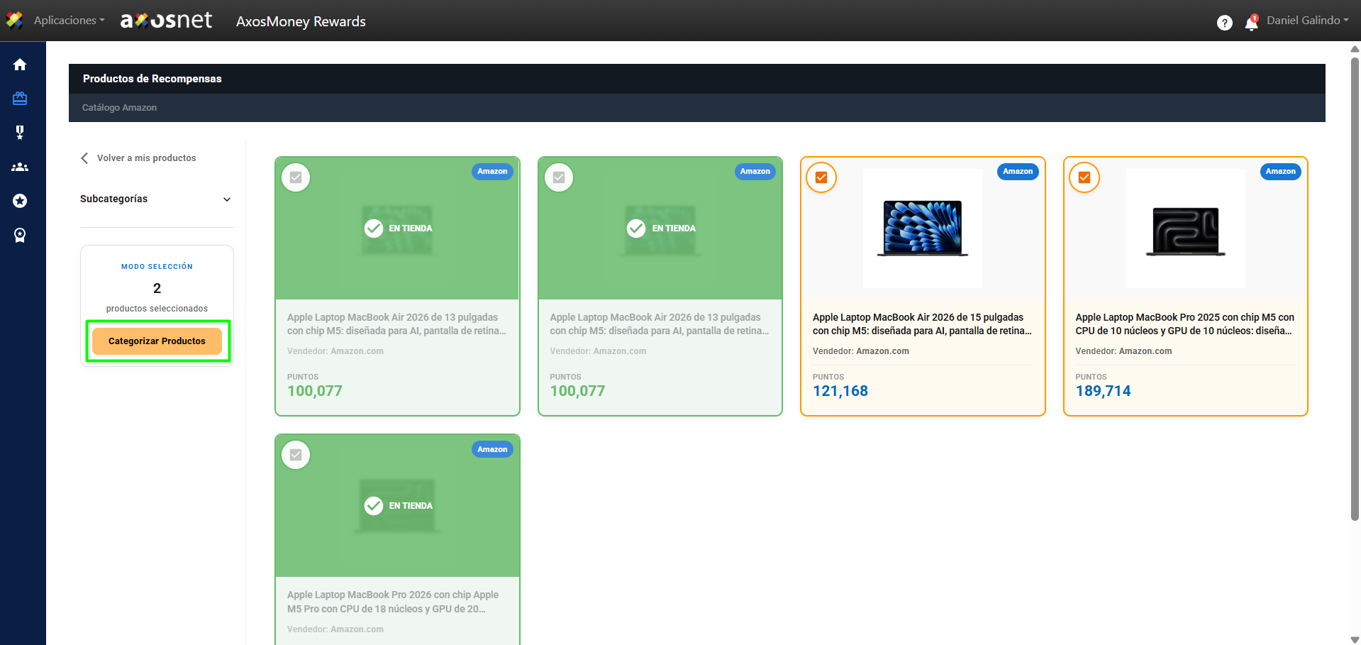Click the star circle sidebar icon

pos(20,201)
